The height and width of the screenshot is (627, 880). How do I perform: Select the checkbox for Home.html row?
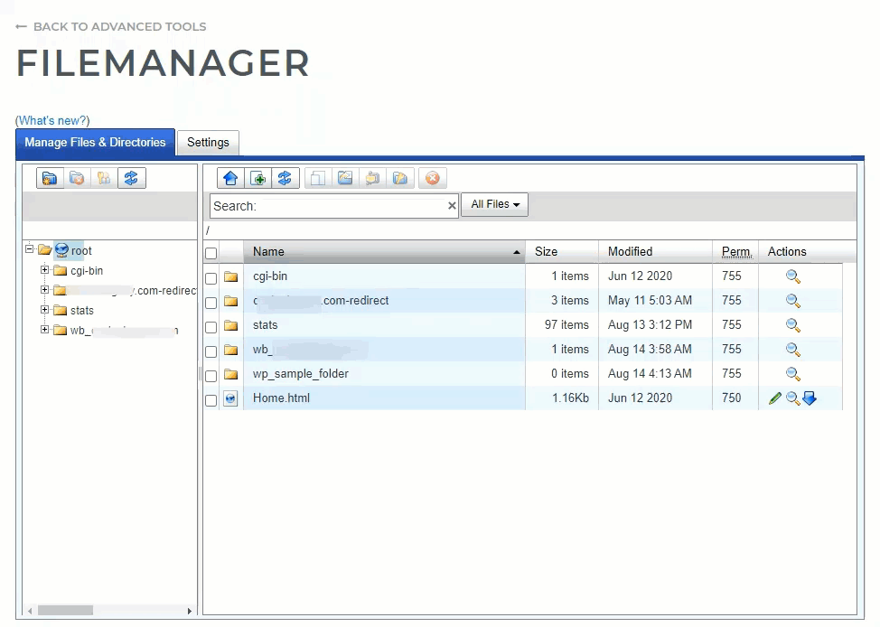click(210, 398)
